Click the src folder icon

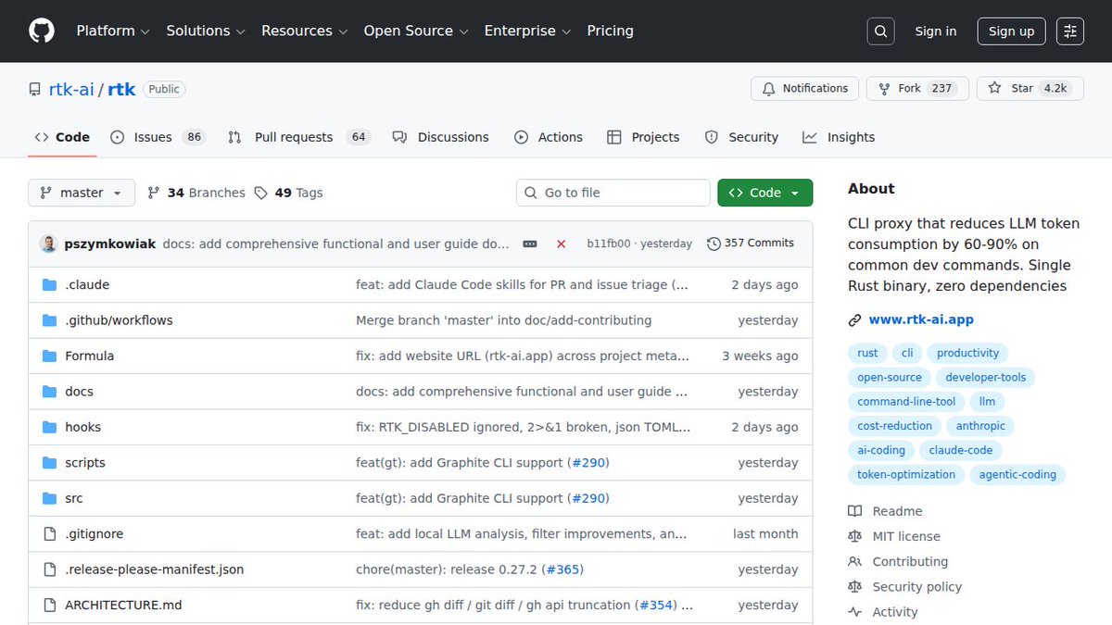pos(50,498)
